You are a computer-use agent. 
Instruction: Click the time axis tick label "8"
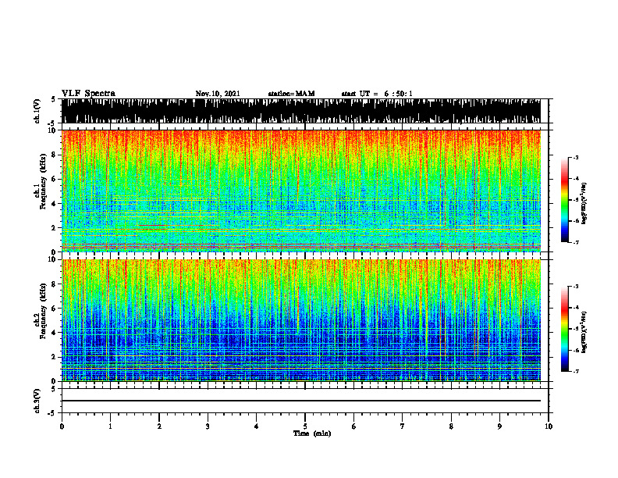(x=451, y=426)
